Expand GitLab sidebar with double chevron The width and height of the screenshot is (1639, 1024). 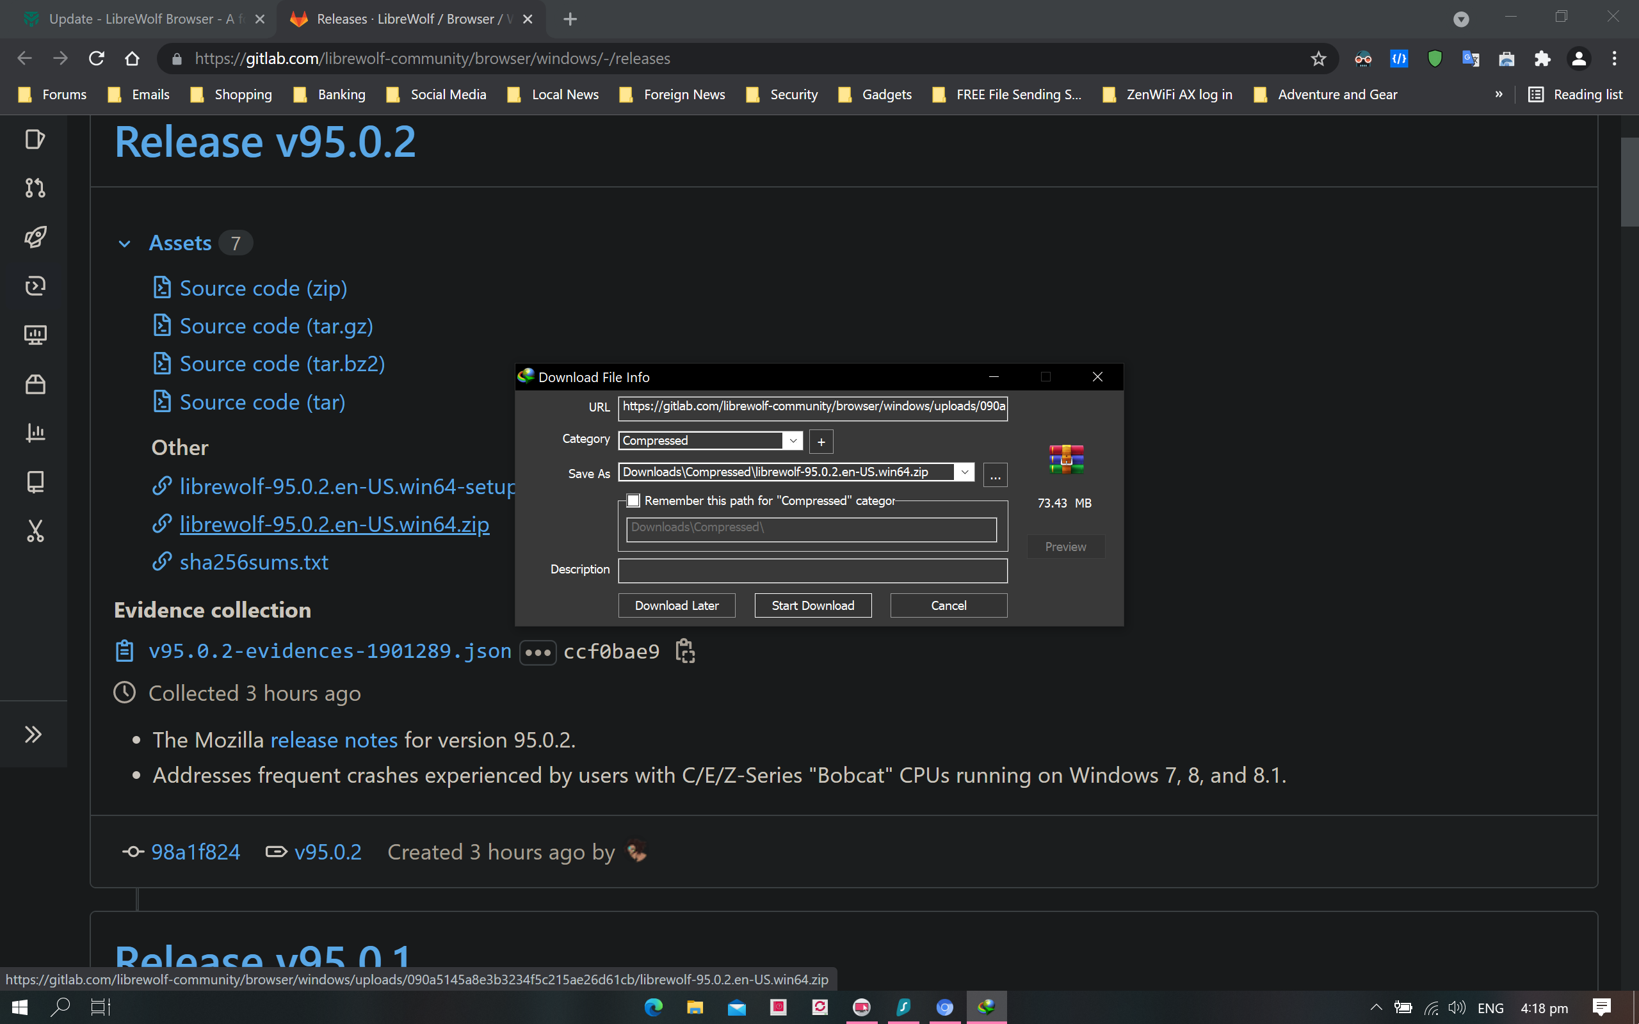coord(33,734)
